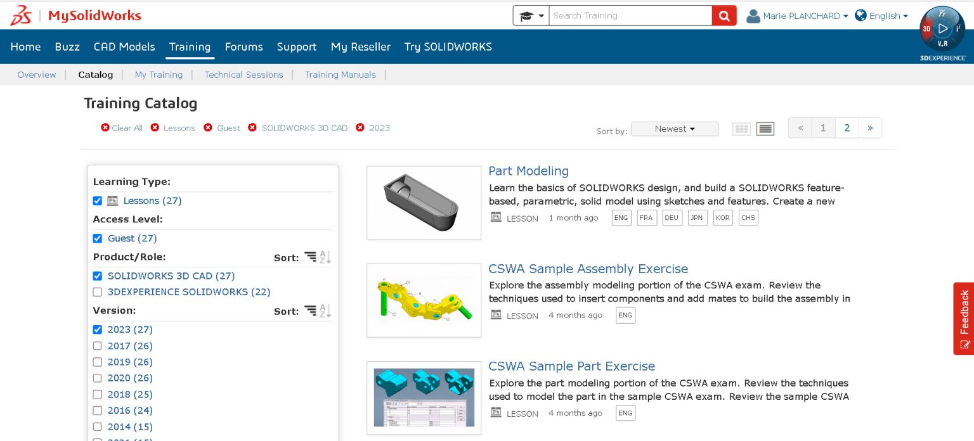Enable the 3DEXPERIENCE SOLIDWORKS (22) filter
Viewport: 974px width, 441px height.
click(x=97, y=292)
